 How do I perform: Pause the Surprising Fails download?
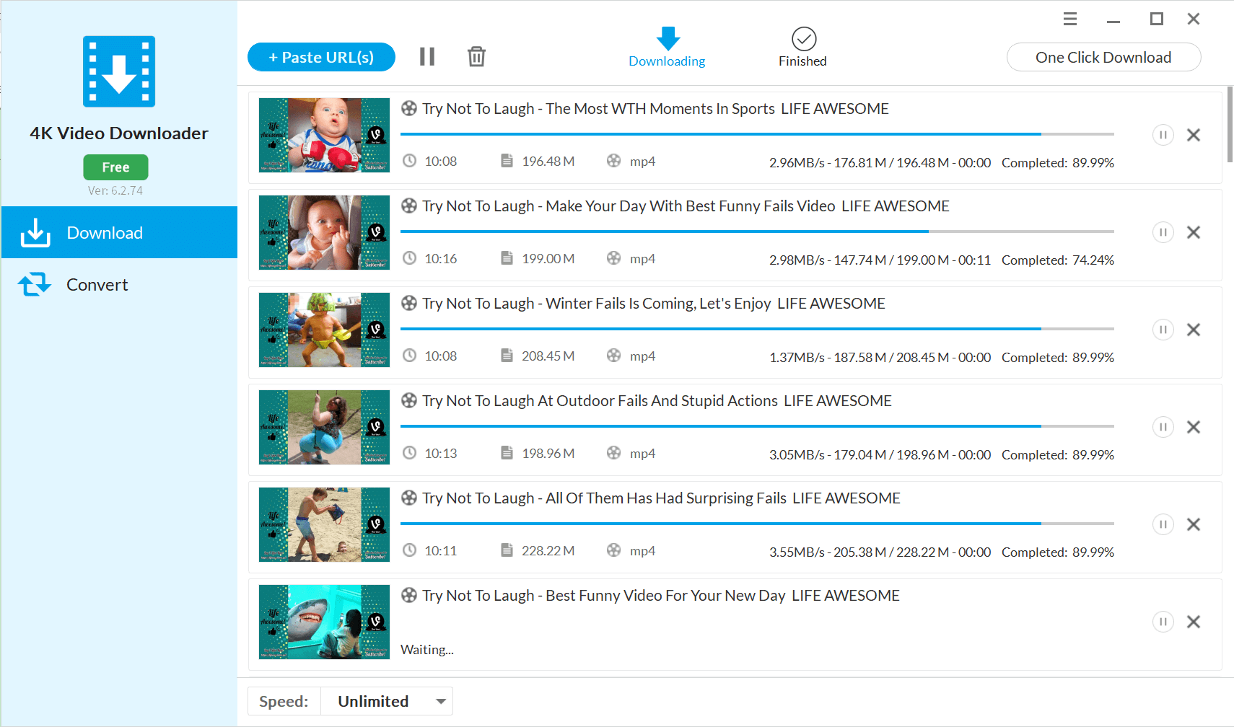click(x=1163, y=524)
